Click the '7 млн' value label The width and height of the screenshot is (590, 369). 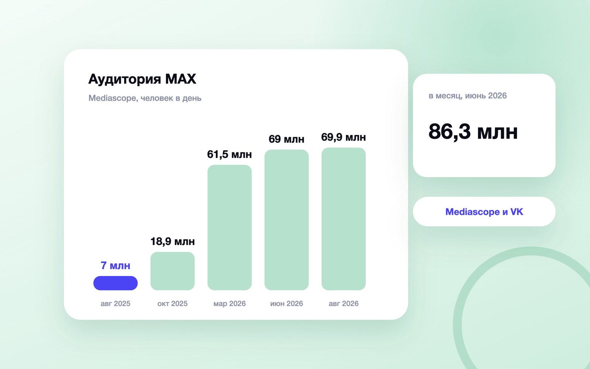point(115,265)
